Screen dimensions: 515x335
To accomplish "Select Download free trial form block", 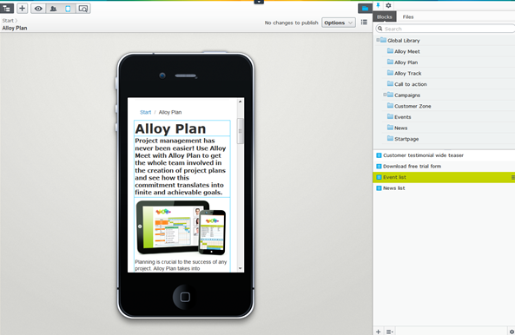I will click(444, 166).
